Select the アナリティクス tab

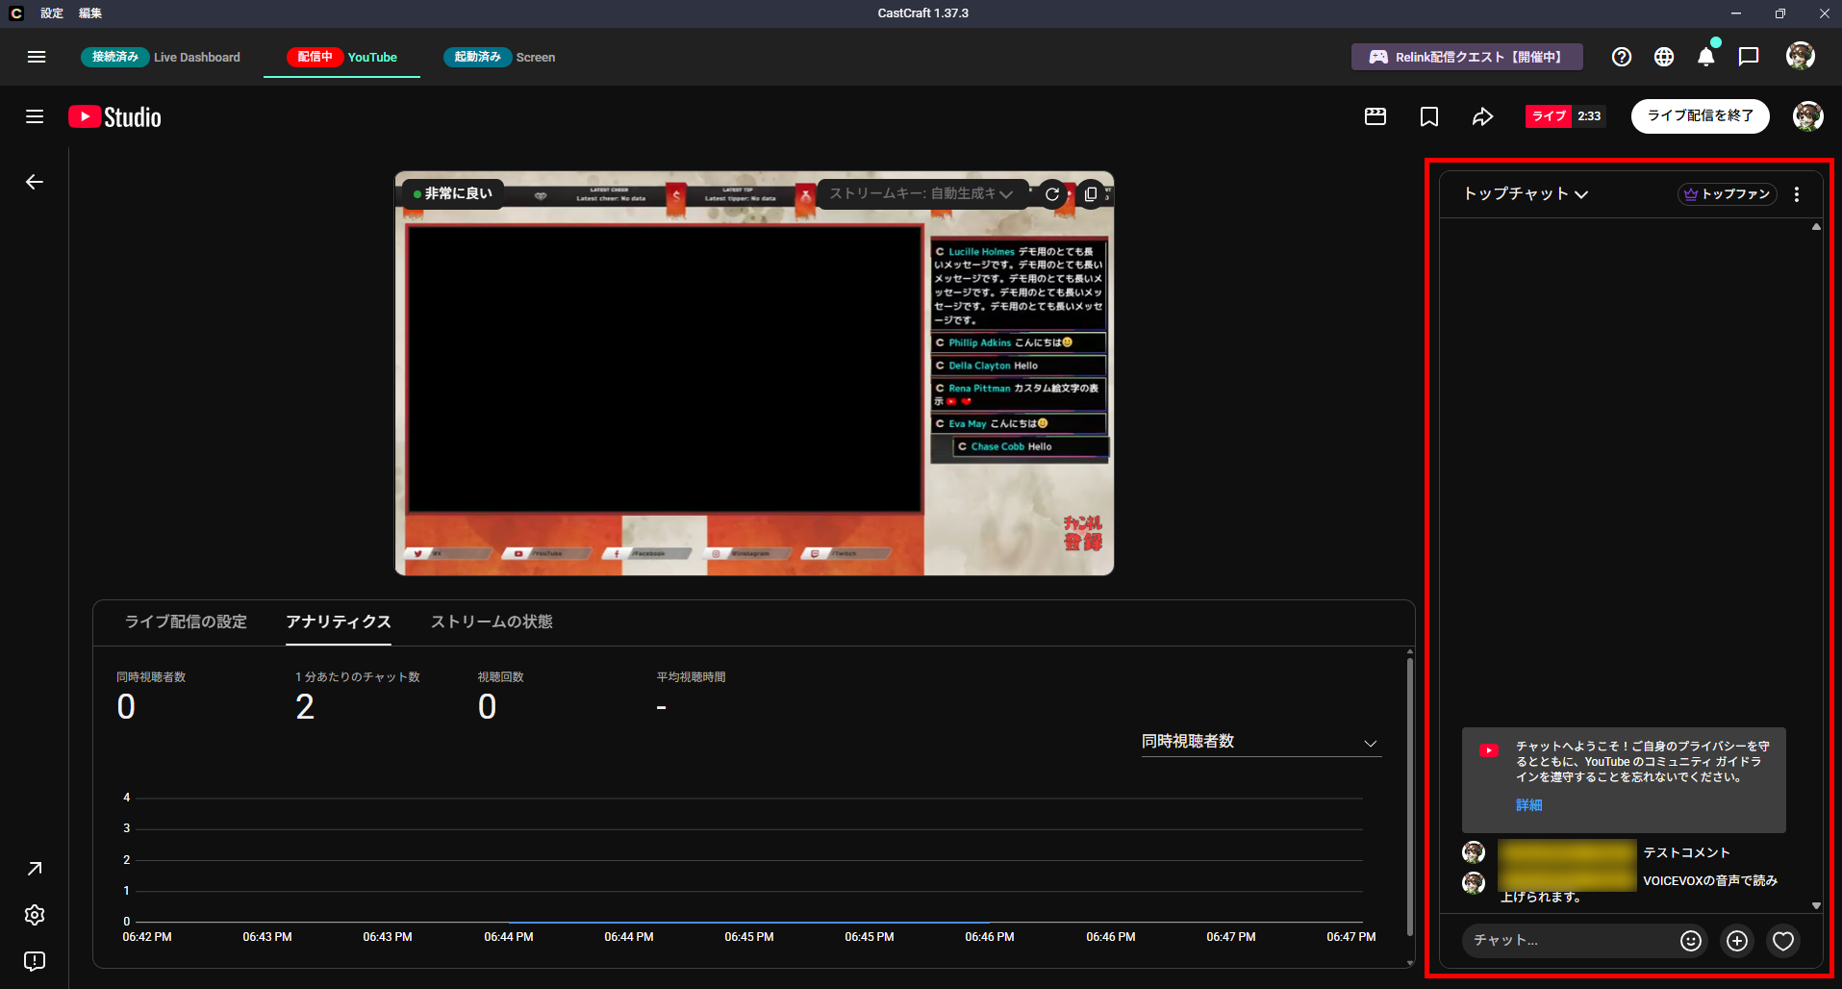point(339,621)
